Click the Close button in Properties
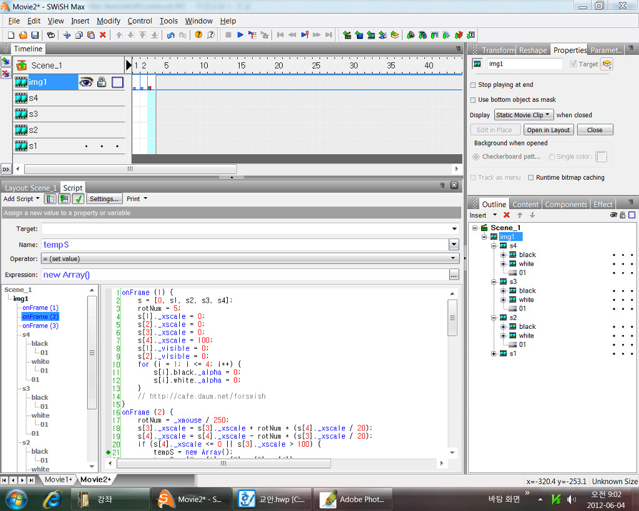This screenshot has width=639, height=511. pyautogui.click(x=595, y=130)
